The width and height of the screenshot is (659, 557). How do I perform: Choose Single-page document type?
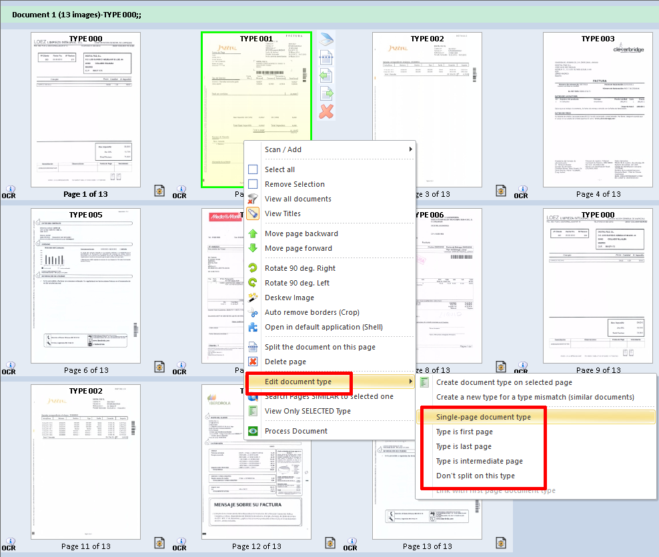[483, 417]
